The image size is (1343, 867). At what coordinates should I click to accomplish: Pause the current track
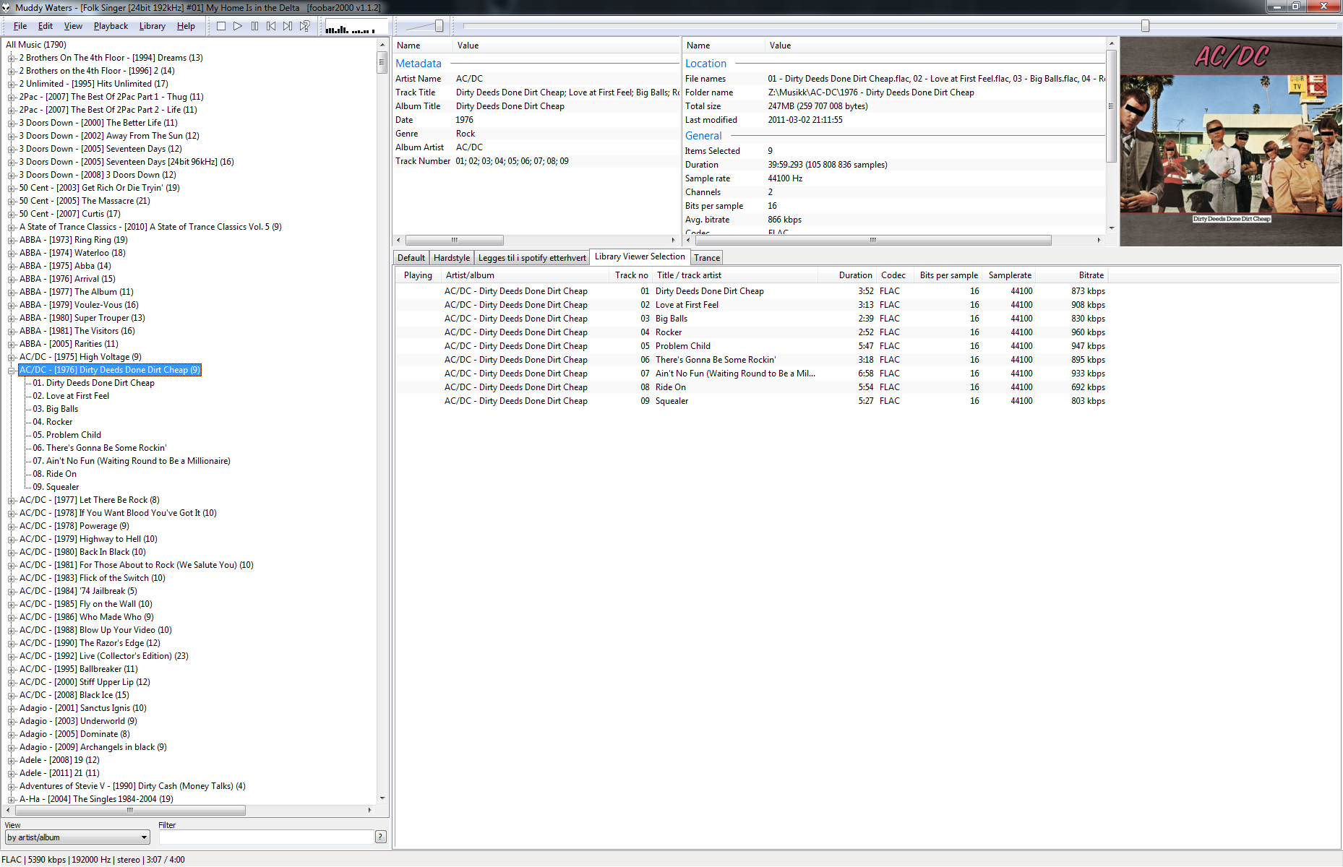coord(254,26)
